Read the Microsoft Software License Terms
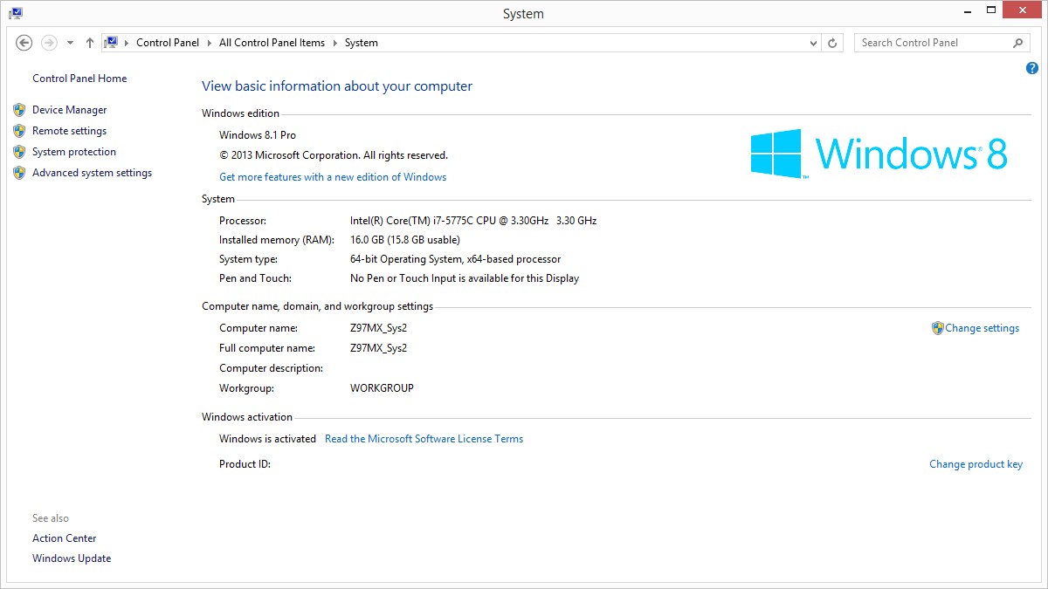 (x=424, y=439)
